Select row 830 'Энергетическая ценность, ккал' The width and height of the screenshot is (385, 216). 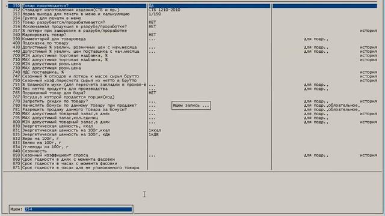tap(192, 126)
